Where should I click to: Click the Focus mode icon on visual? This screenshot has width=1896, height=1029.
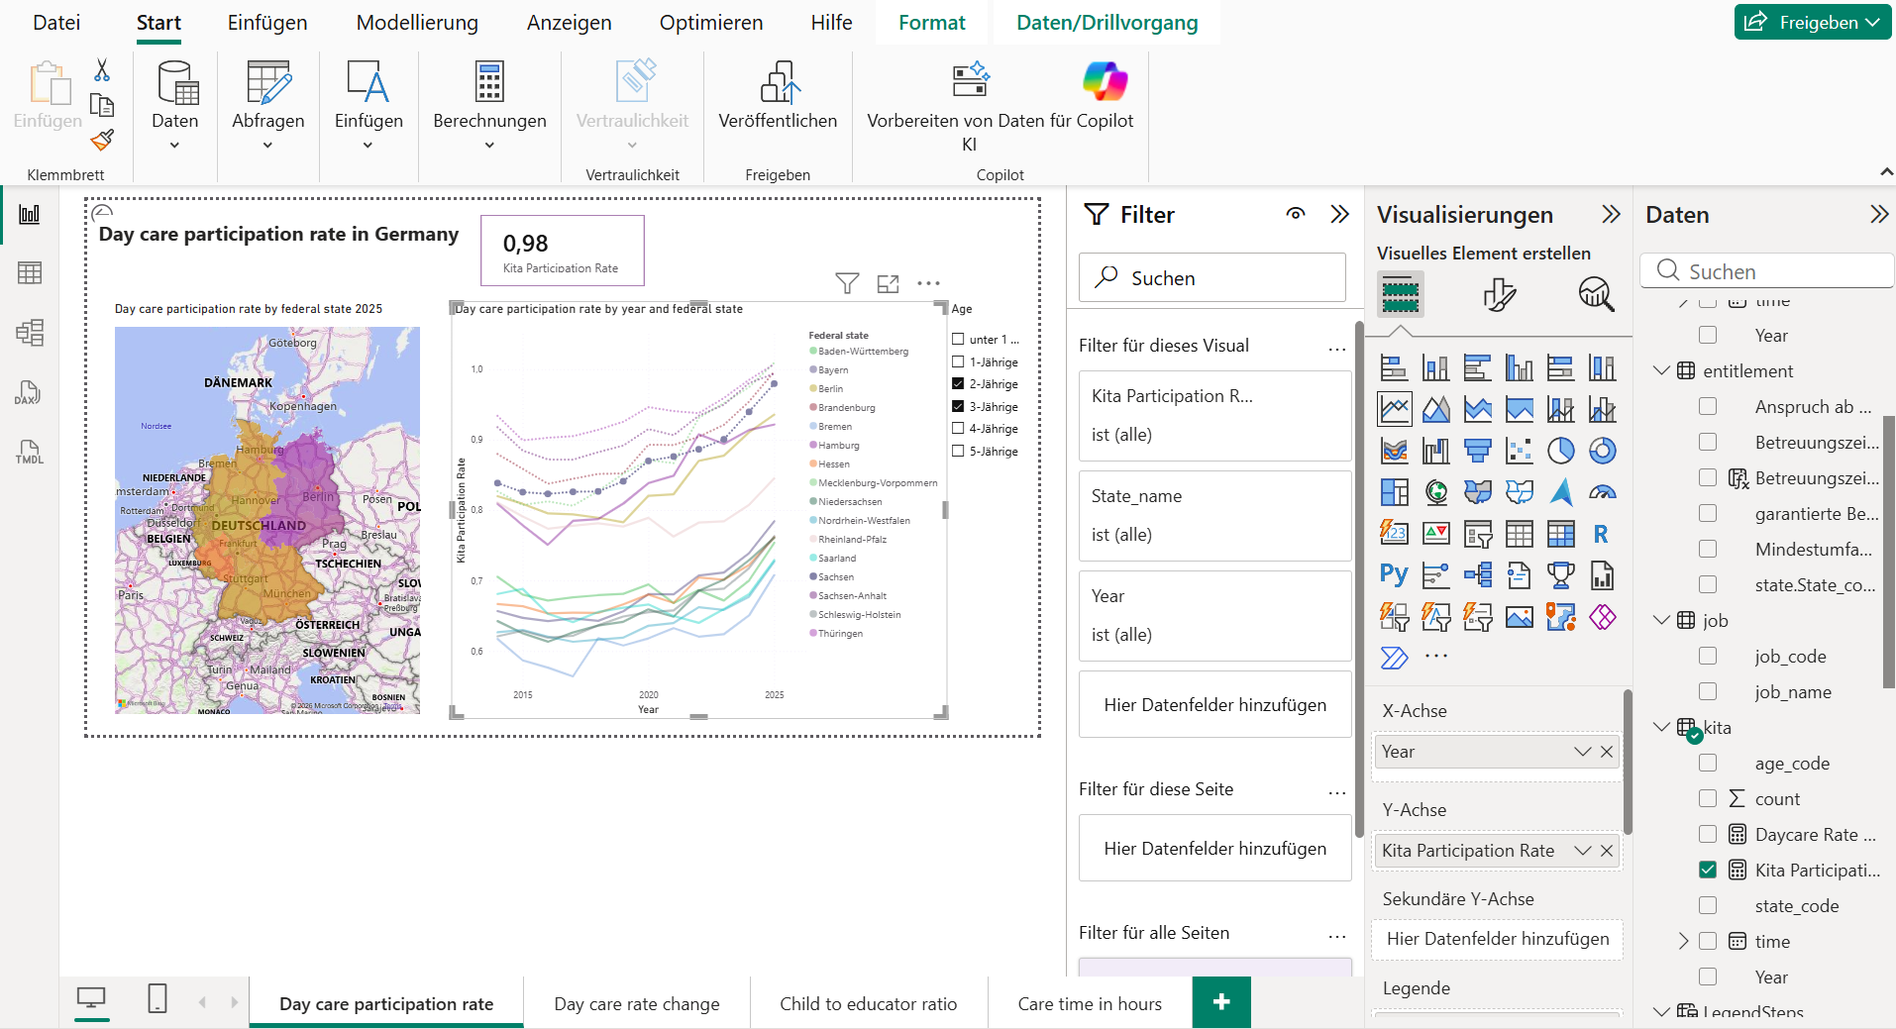point(889,284)
